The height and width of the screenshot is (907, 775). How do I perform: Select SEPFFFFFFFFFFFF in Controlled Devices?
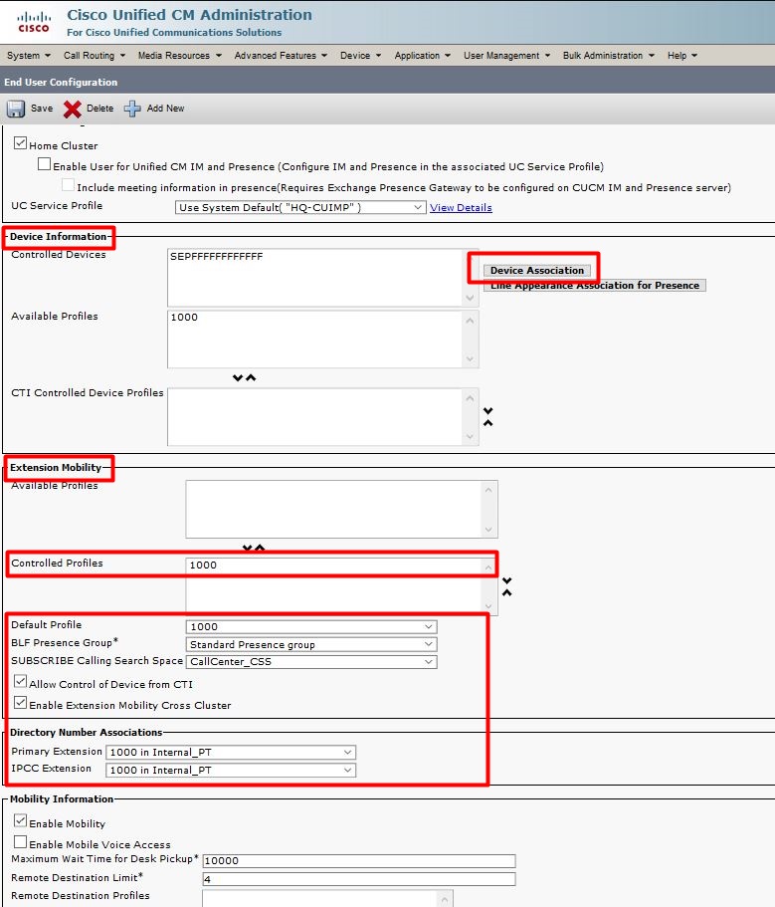point(216,256)
